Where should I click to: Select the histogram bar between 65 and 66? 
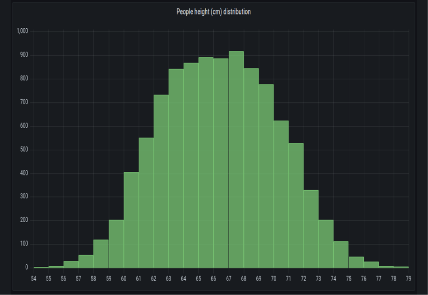pyautogui.click(x=206, y=162)
